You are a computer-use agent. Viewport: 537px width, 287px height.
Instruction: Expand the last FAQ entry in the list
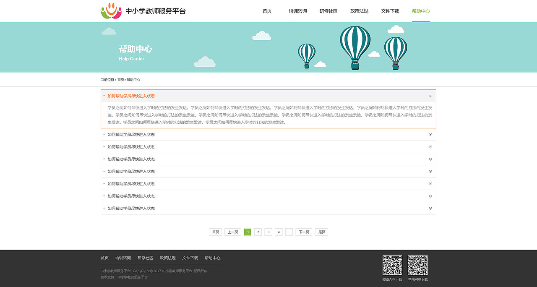[x=430, y=208]
